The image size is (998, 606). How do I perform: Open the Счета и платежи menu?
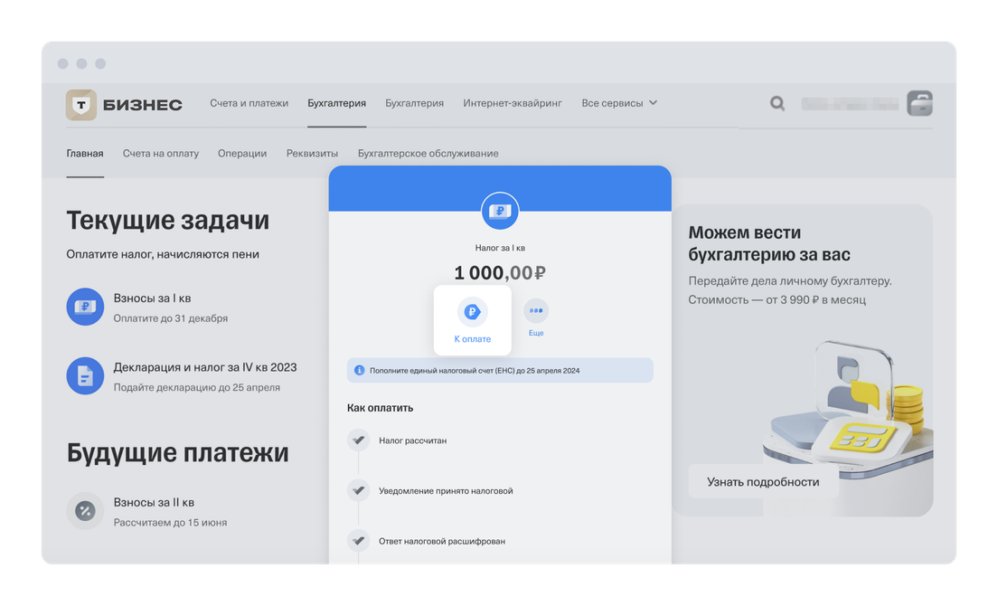pyautogui.click(x=249, y=103)
